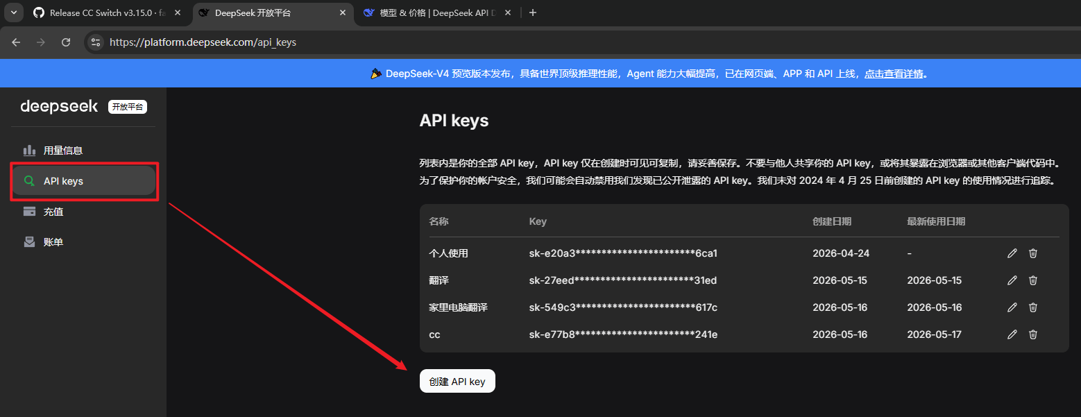Click the browser forward arrow

click(41, 42)
